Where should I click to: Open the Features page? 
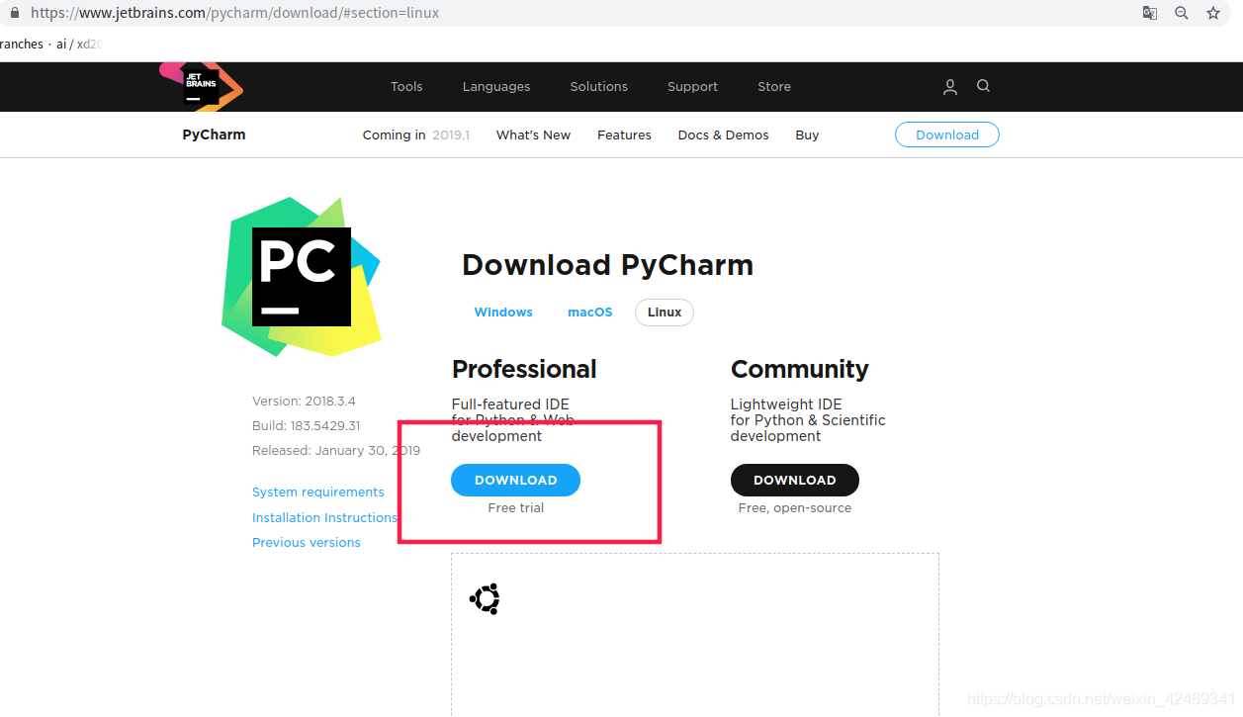point(624,135)
